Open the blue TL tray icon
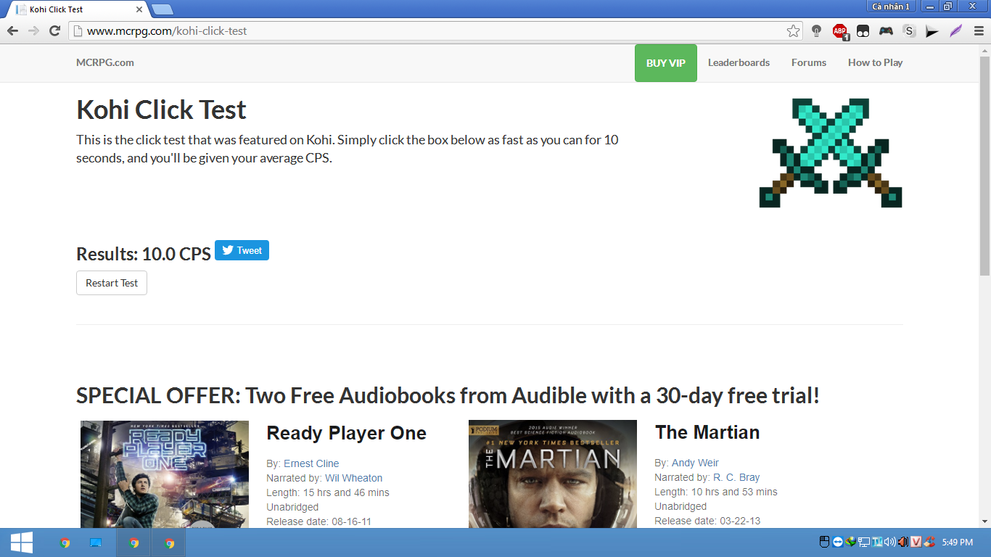The height and width of the screenshot is (557, 991). (x=877, y=542)
